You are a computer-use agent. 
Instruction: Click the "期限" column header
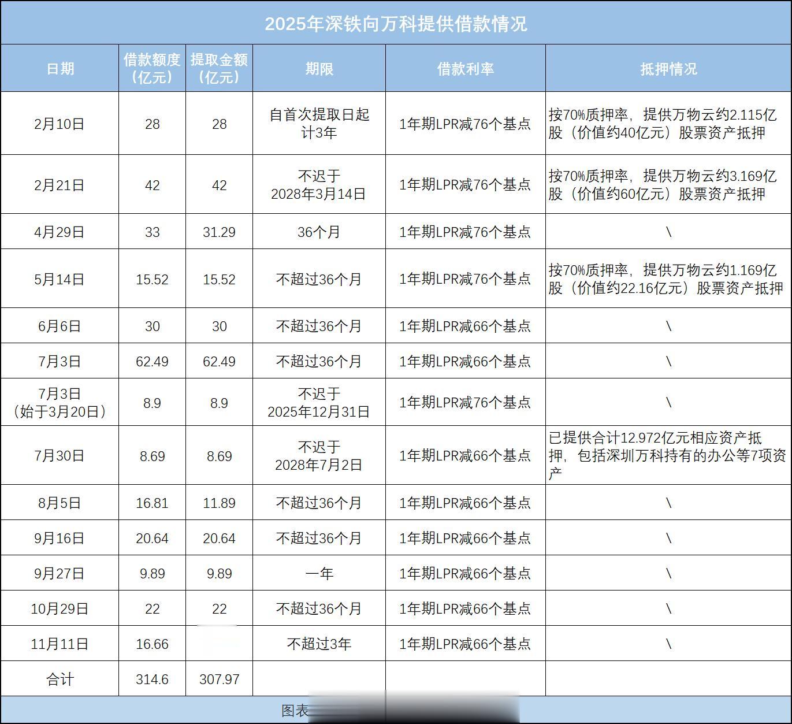coord(319,69)
